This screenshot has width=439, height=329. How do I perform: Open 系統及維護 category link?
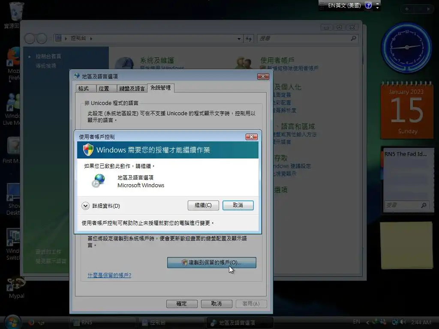pos(157,60)
